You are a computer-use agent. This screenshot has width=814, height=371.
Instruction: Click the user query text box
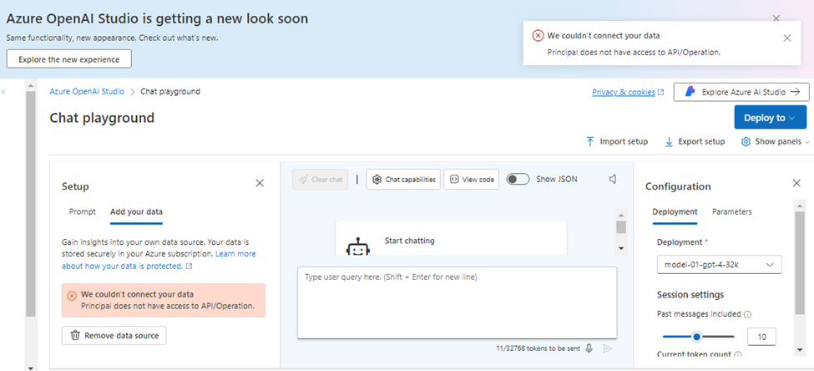pos(458,303)
